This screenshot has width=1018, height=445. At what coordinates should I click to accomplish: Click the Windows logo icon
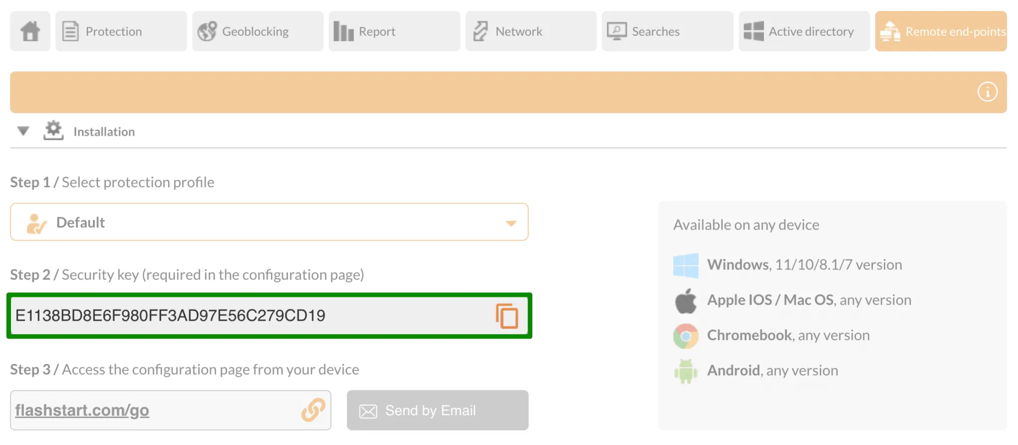point(685,266)
